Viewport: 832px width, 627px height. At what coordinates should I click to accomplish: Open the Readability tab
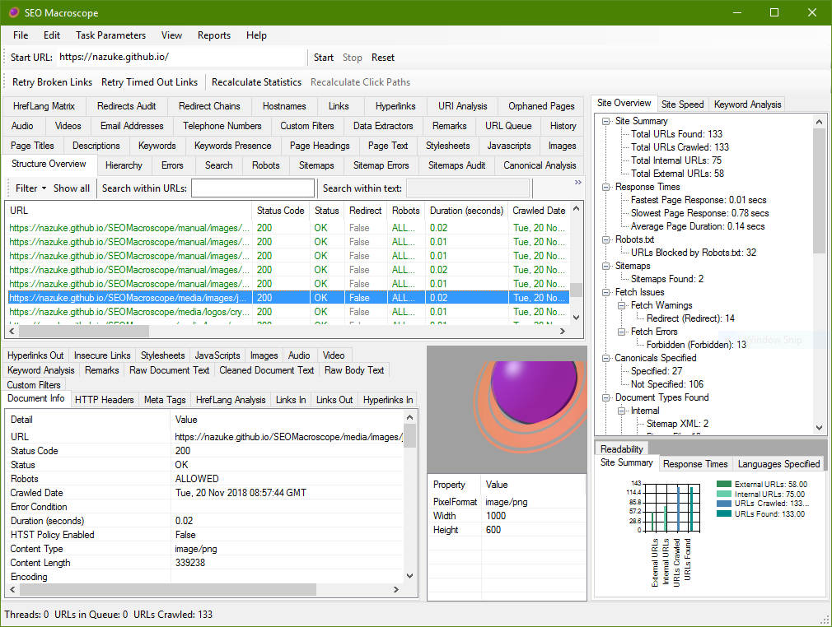621,449
